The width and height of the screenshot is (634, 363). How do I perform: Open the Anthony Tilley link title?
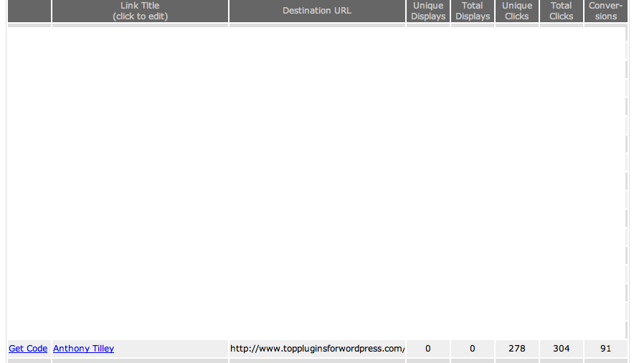coord(83,349)
